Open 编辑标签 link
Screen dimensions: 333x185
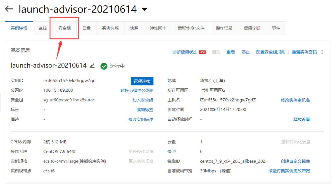coord(145,110)
